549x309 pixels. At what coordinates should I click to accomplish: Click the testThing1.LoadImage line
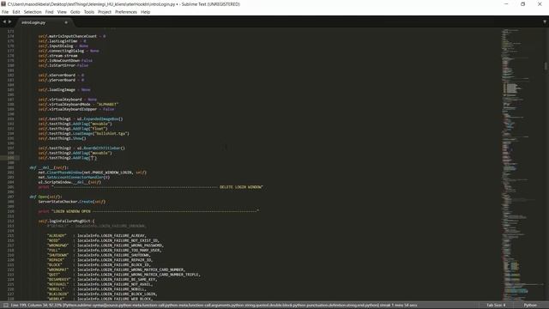[x=84, y=134]
